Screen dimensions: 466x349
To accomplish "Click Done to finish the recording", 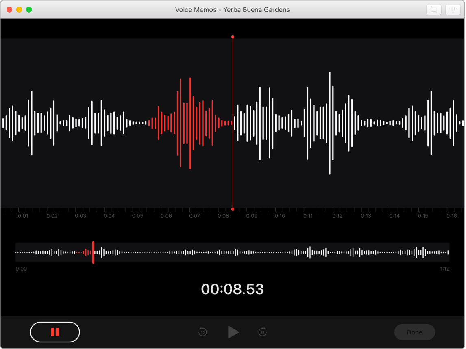I will click(414, 332).
